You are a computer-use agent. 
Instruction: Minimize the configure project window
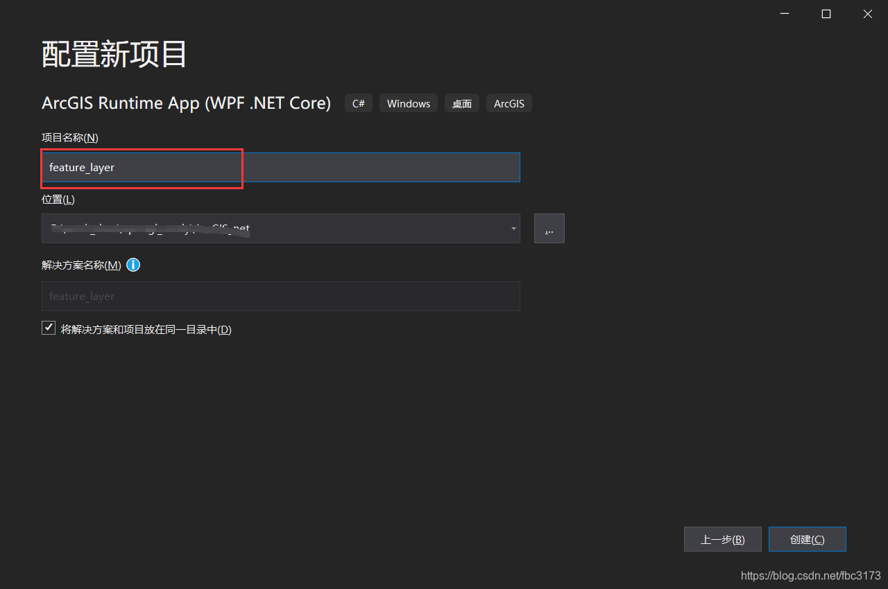point(784,14)
